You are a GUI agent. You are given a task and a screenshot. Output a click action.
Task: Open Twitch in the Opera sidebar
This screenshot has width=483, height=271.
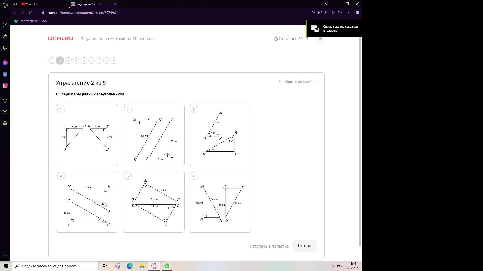click(x=5, y=48)
